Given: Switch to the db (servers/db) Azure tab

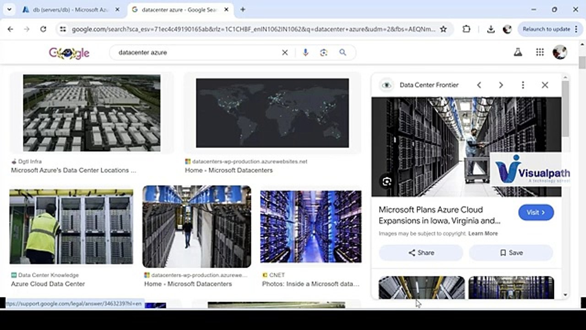Looking at the screenshot, I should (71, 10).
